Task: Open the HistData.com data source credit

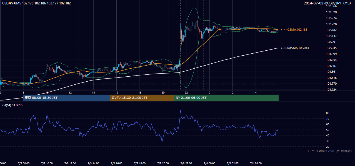Action: tap(329, 151)
